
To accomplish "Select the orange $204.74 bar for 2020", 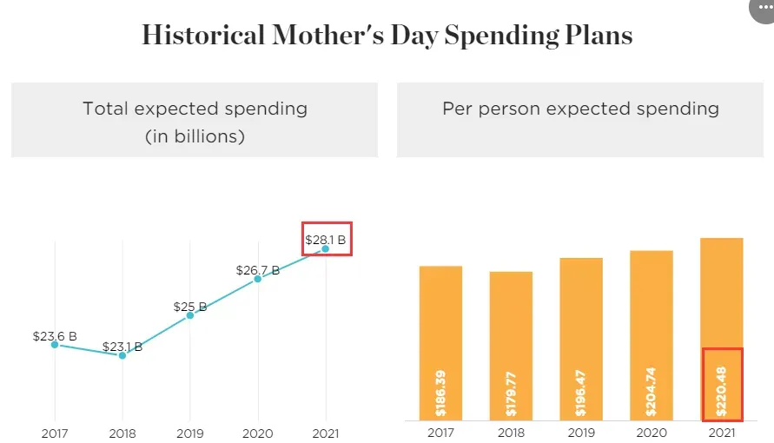I will pyautogui.click(x=652, y=335).
